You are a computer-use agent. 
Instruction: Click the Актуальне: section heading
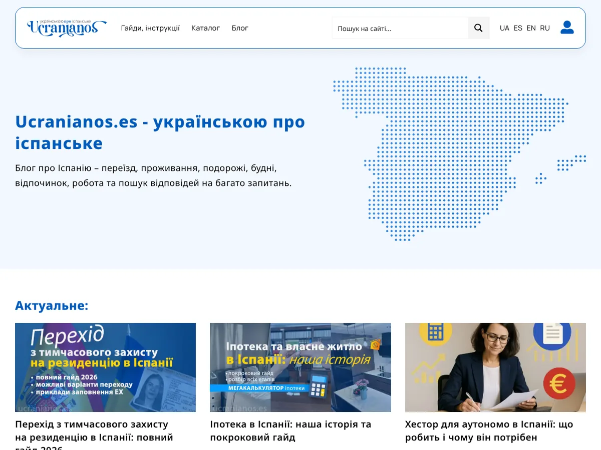(52, 305)
